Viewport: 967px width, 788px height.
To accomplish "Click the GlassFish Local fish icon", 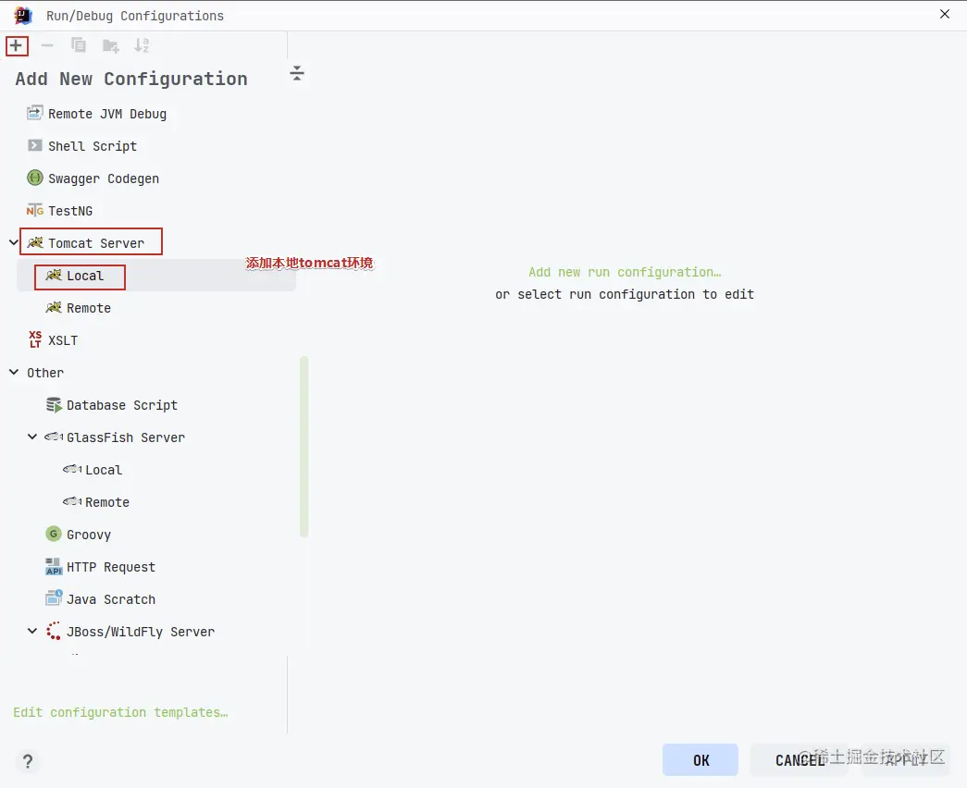I will 72,469.
